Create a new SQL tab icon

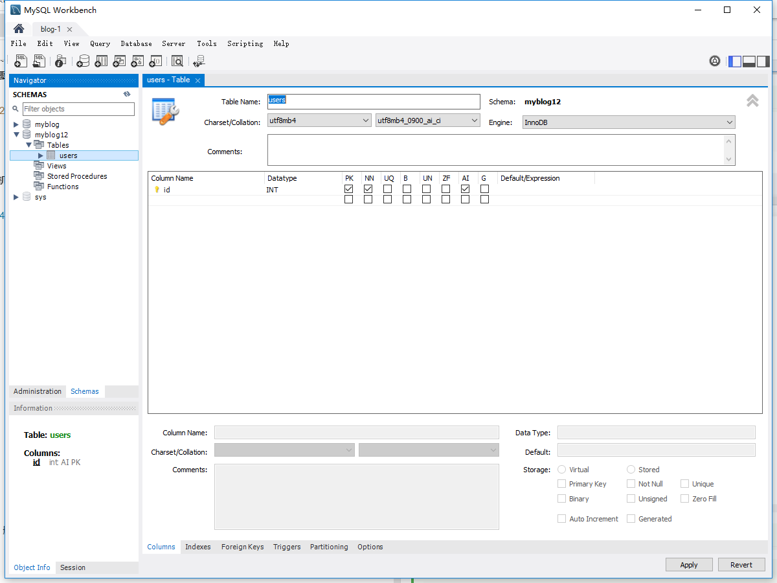pos(21,61)
